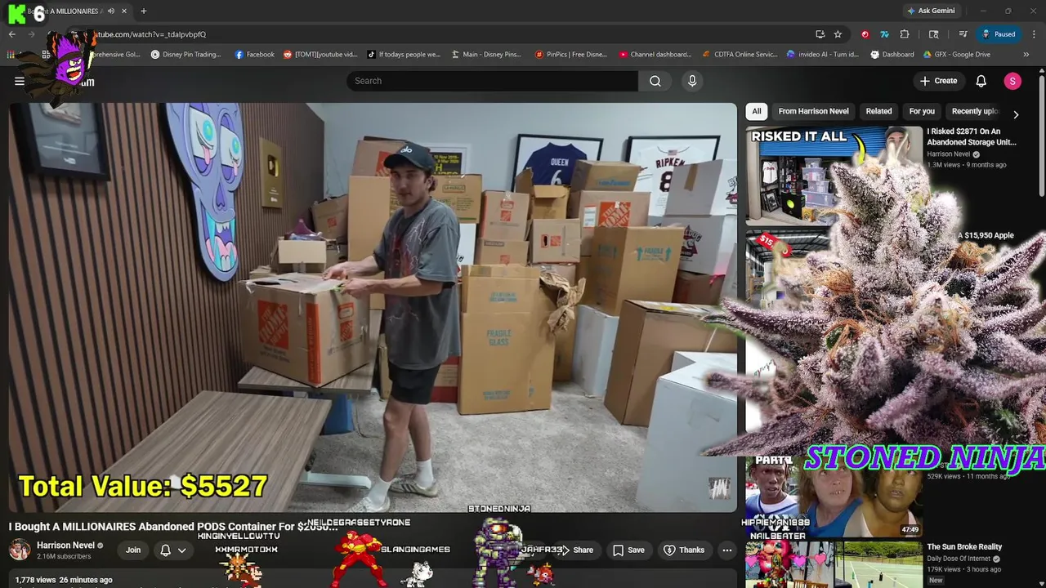Screen dimensions: 1046x588
Task: Mute the tab with the speaker icon
Action: [110, 11]
